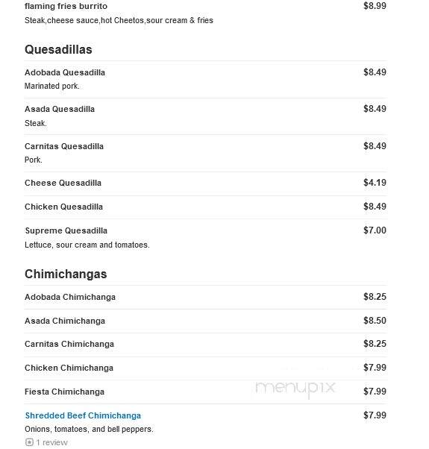This screenshot has height=449, width=429.
Task: Click the menupix watermark logo
Action: [x=295, y=389]
